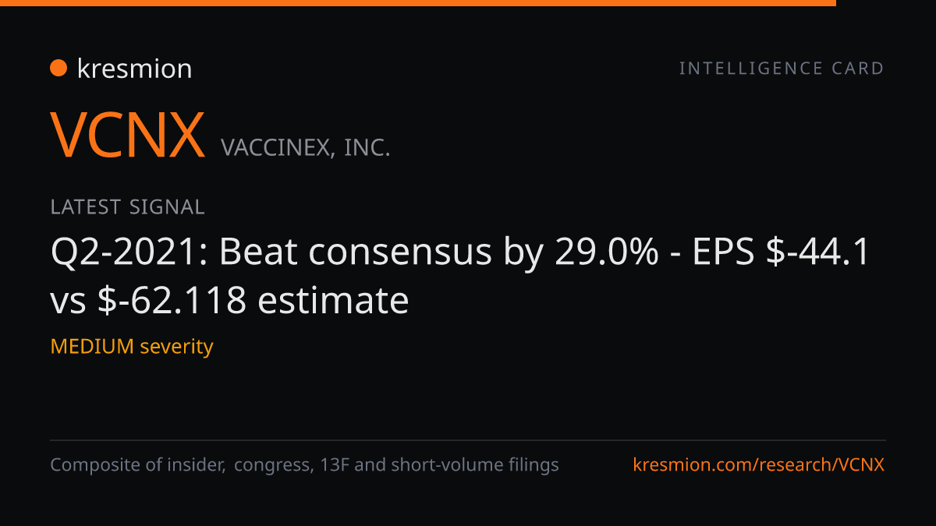The height and width of the screenshot is (526, 936).
Task: Click the MEDIUM severity label
Action: 132,346
